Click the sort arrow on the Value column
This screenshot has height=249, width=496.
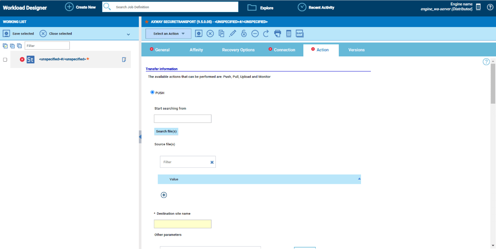click(359, 179)
